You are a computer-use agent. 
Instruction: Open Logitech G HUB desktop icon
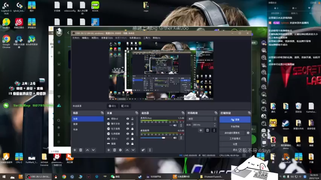click(6, 8)
